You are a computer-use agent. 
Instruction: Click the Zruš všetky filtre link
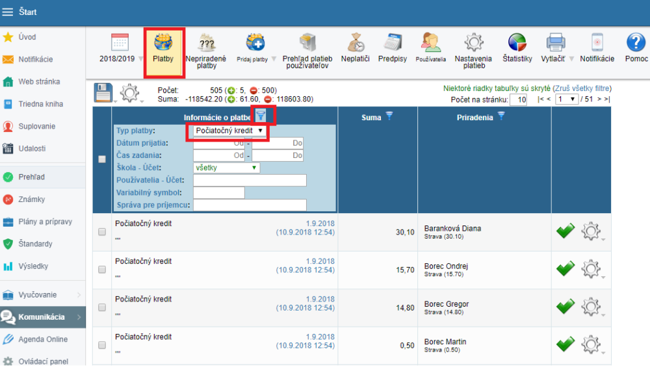click(582, 88)
